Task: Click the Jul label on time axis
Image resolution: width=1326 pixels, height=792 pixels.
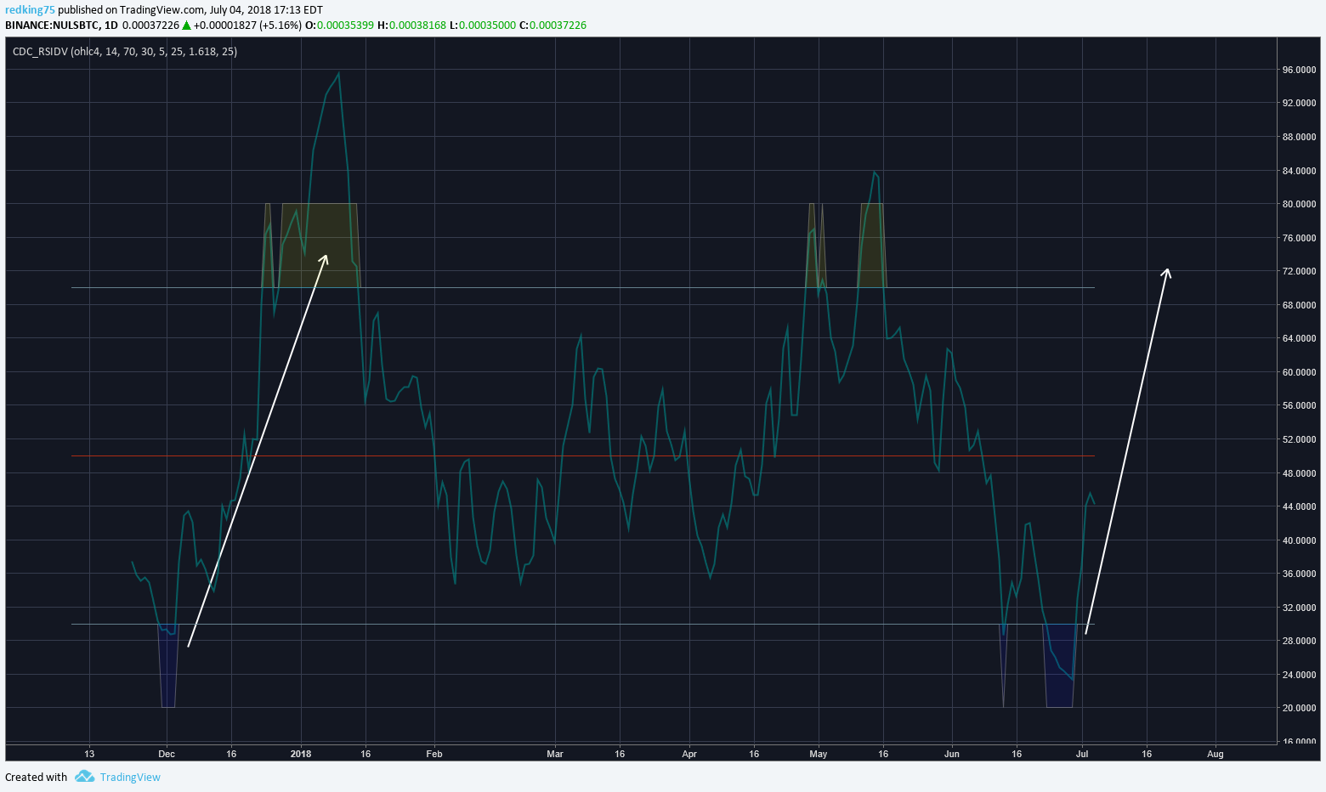Action: click(x=1082, y=754)
